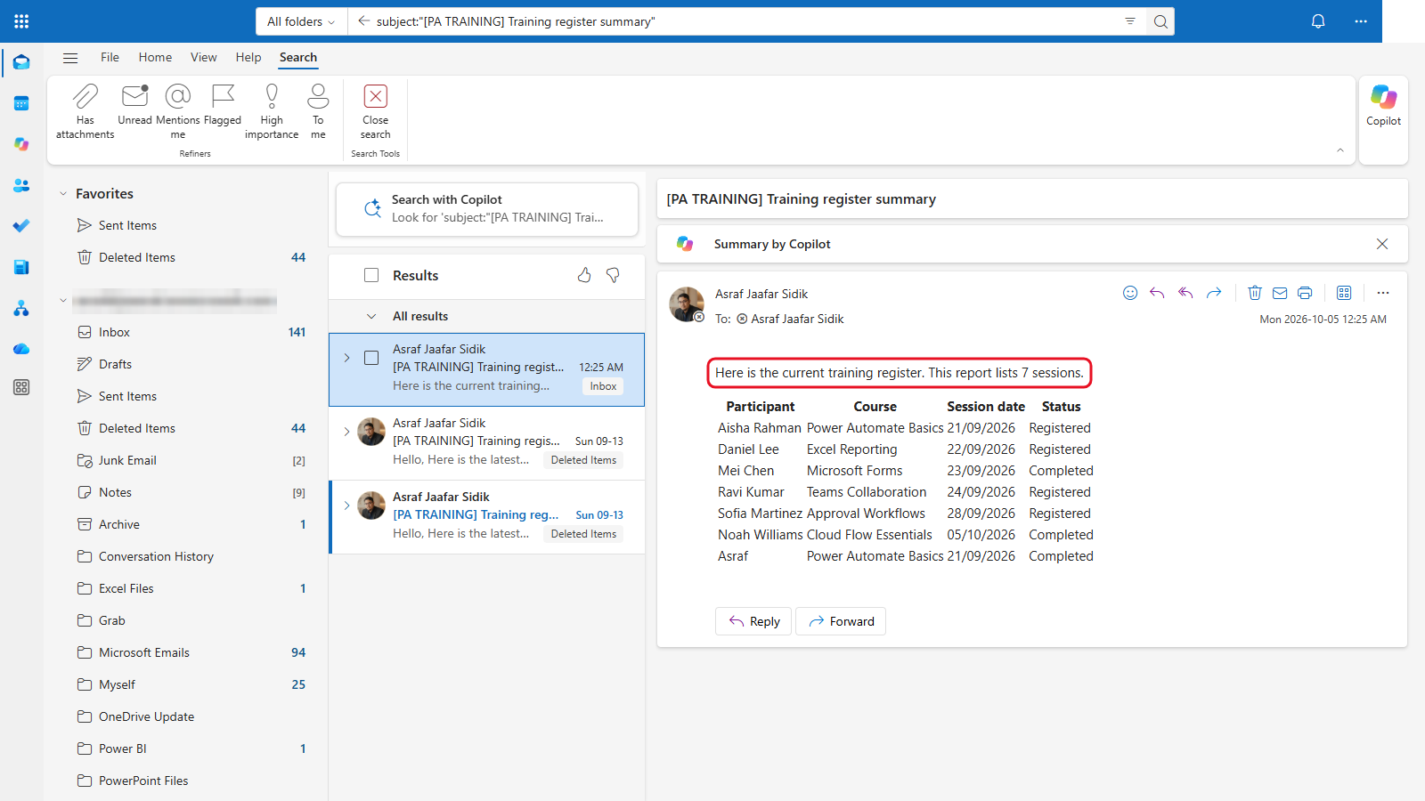Click the notifications bell icon
Viewport: 1425px width, 801px height.
click(1318, 21)
